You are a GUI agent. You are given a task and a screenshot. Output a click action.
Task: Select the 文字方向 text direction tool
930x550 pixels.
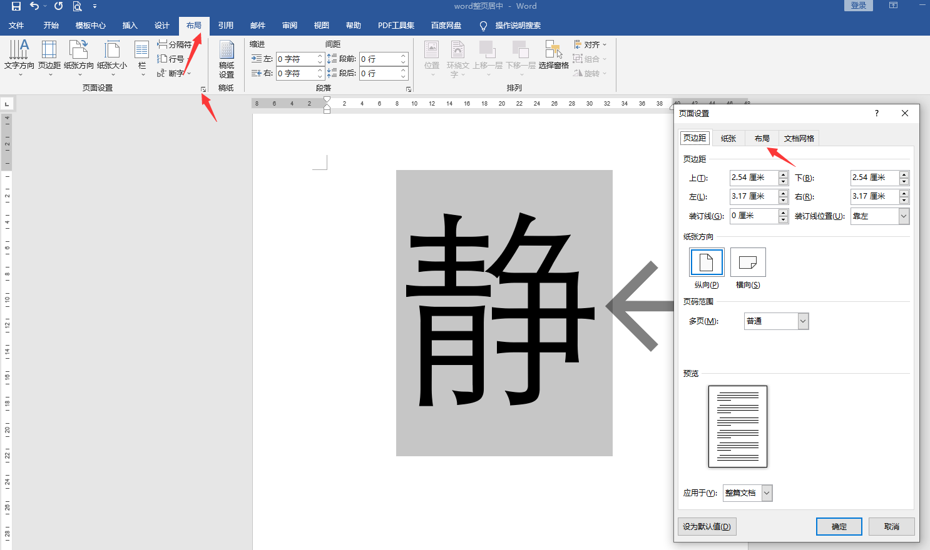(19, 58)
